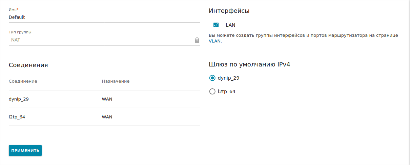The width and height of the screenshot is (410, 165).
Task: Click WAN purpose in the l2tp_64 row
Action: tap(107, 117)
